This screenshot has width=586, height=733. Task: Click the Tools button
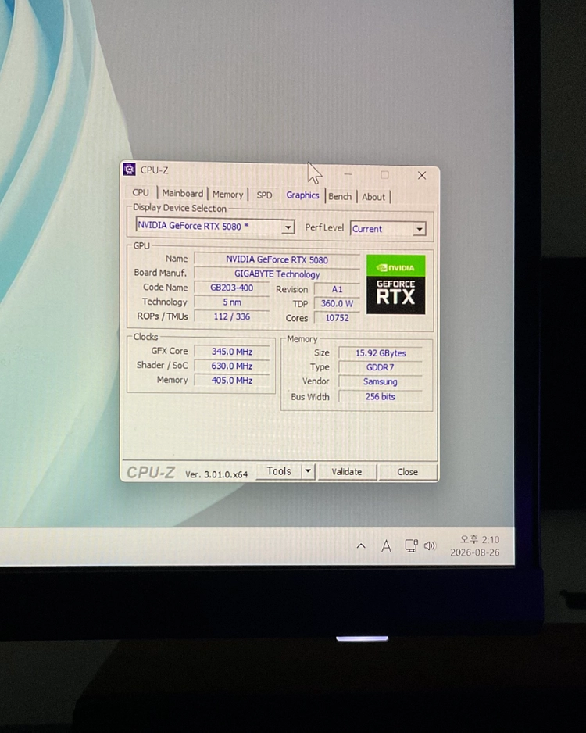click(x=279, y=471)
